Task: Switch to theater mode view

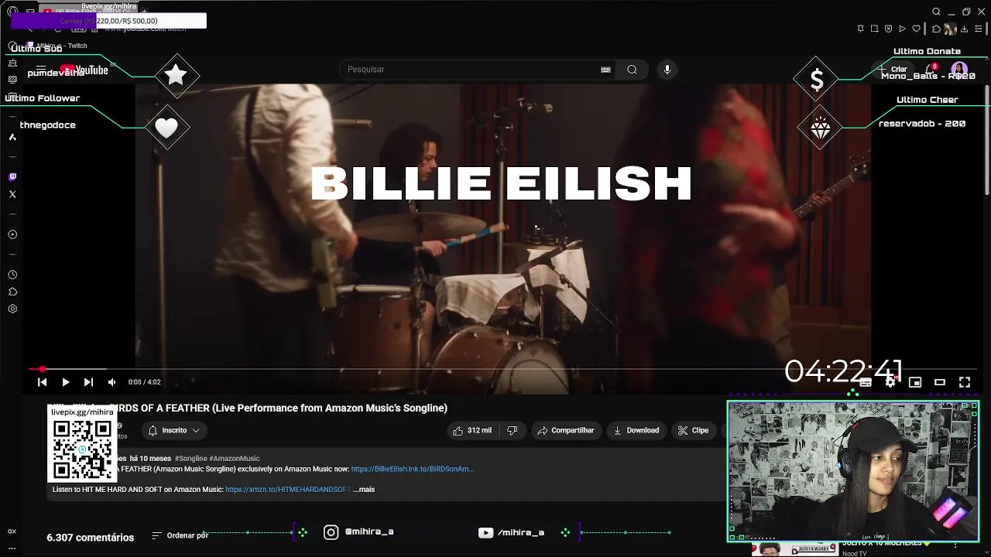Action: tap(940, 382)
